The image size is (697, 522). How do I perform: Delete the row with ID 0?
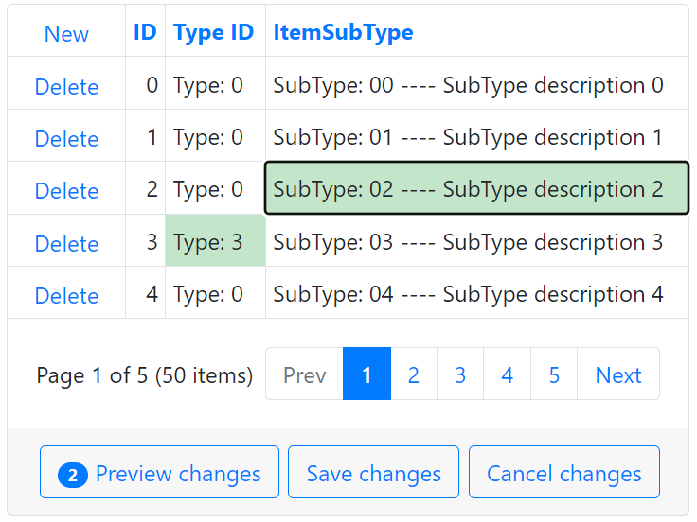coord(66,87)
